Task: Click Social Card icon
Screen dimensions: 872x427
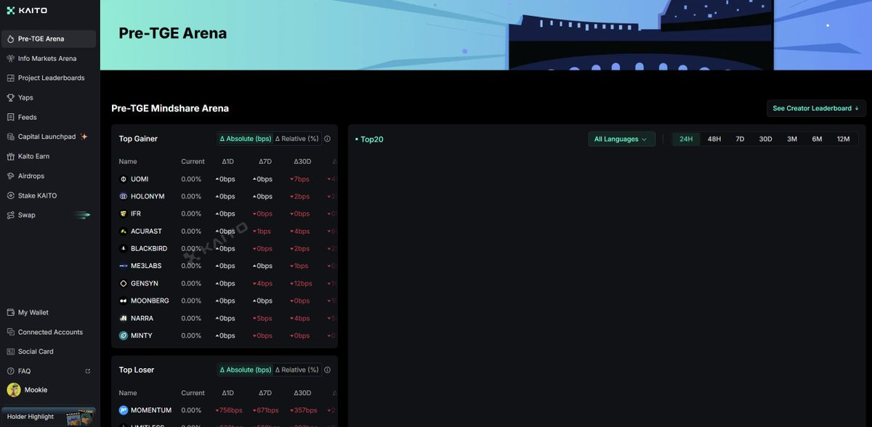Action: click(11, 352)
